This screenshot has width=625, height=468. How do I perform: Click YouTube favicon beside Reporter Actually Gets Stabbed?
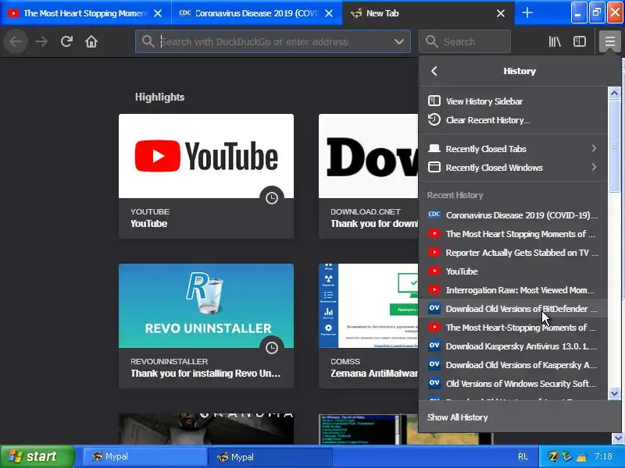(434, 252)
